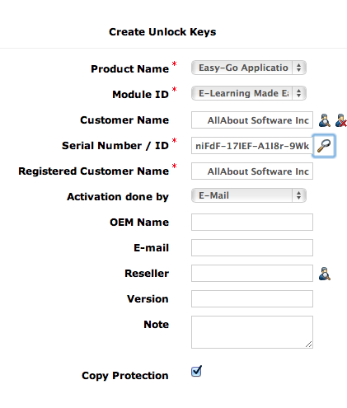Click the Note text area resize handle
The height and width of the screenshot is (408, 347).
point(309,345)
